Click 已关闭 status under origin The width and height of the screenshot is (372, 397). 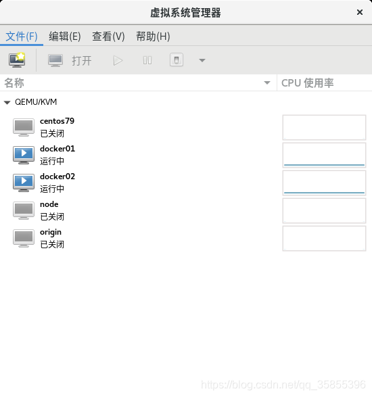pyautogui.click(x=52, y=245)
